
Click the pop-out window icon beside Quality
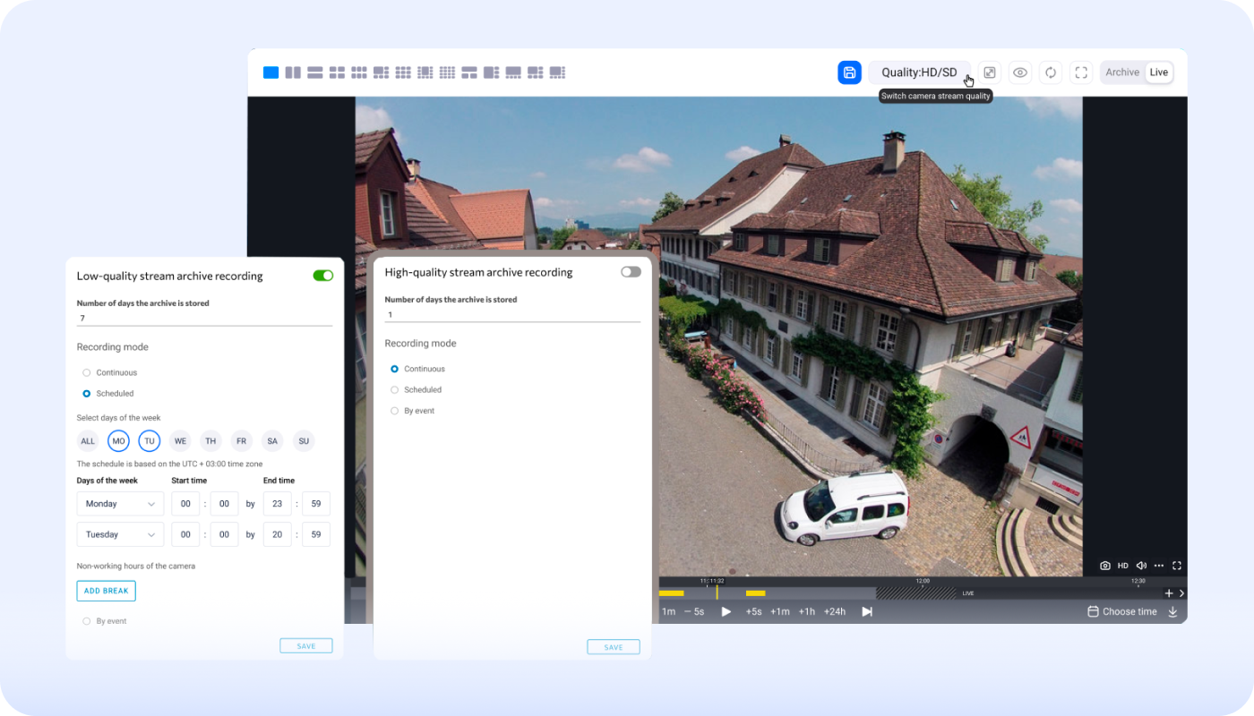990,72
